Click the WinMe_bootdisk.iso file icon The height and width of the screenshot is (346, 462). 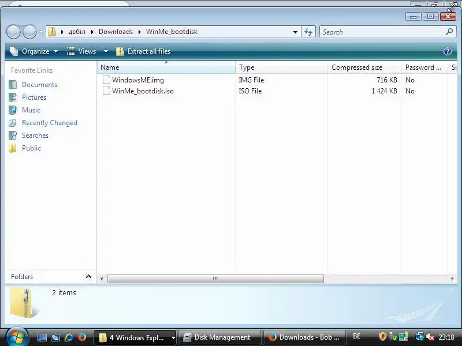click(106, 91)
